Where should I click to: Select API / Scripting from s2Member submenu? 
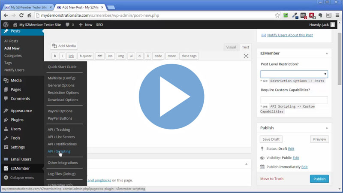click(x=59, y=151)
